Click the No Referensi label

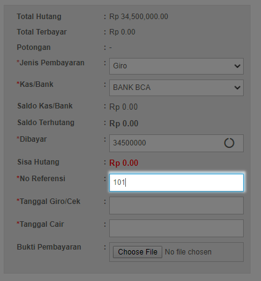(x=41, y=179)
